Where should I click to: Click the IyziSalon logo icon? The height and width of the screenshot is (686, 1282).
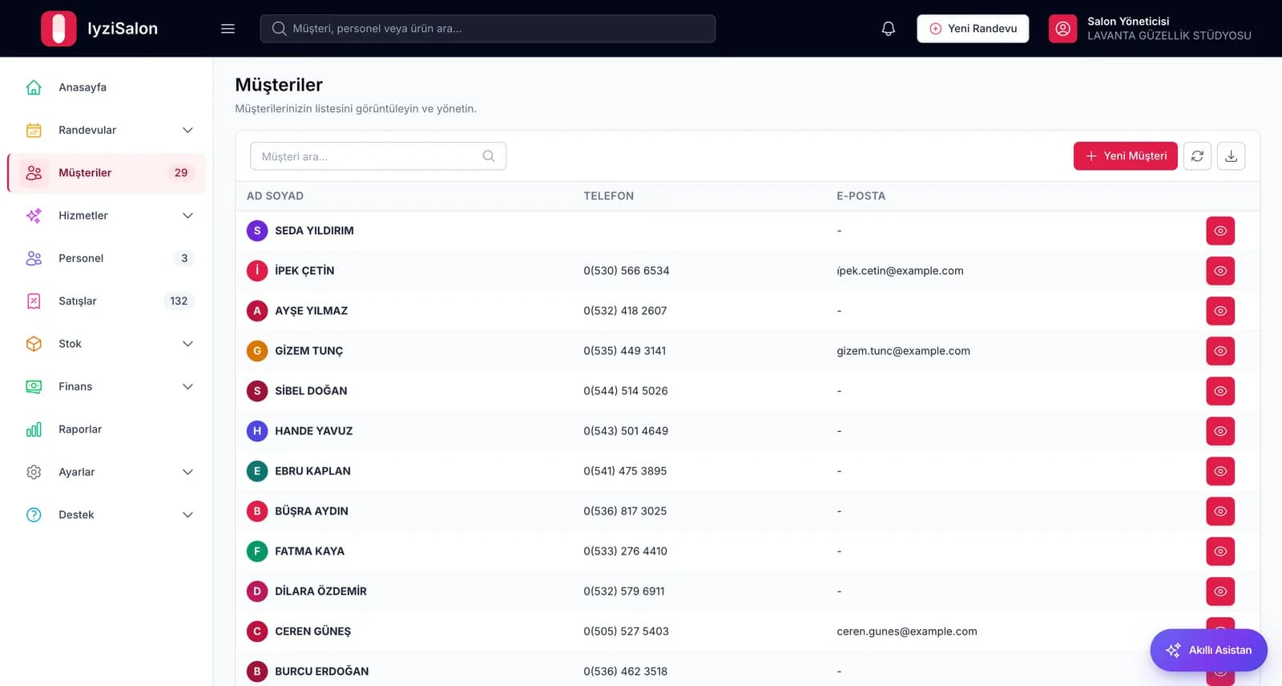pos(58,28)
